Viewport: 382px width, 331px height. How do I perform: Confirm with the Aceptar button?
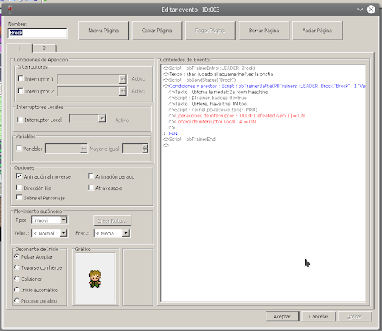(282, 316)
